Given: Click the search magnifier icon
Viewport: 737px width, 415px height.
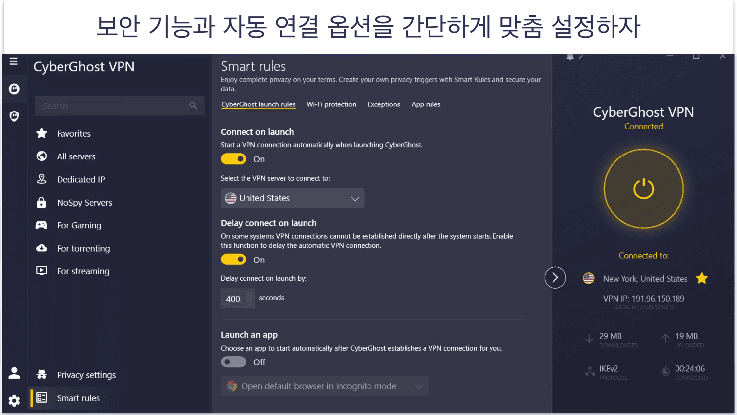Looking at the screenshot, I should pos(193,105).
